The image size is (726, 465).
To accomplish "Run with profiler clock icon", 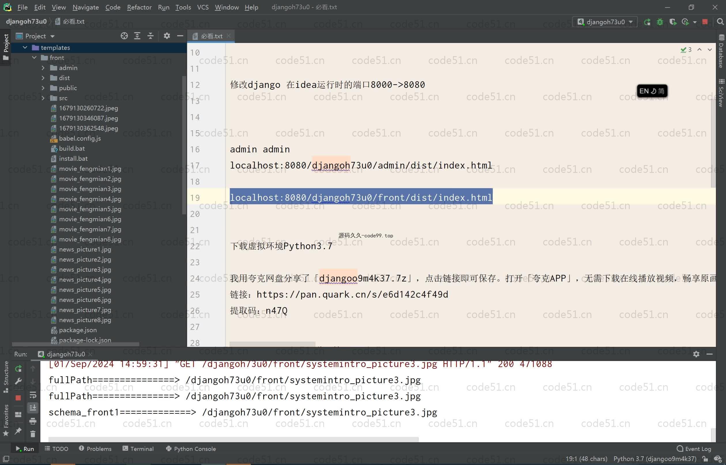I will coord(685,22).
